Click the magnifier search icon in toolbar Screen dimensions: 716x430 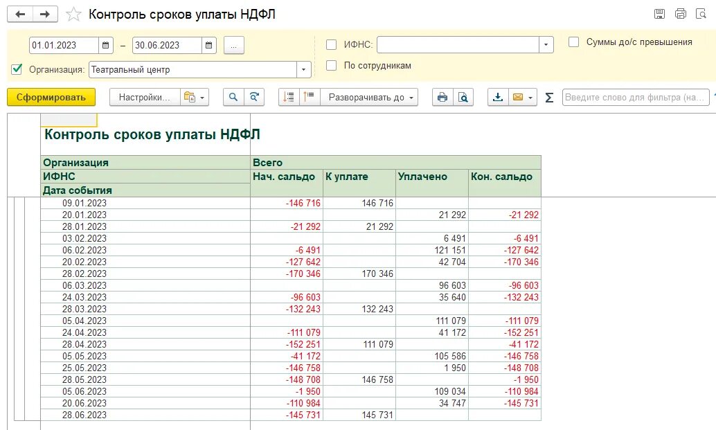coord(233,97)
